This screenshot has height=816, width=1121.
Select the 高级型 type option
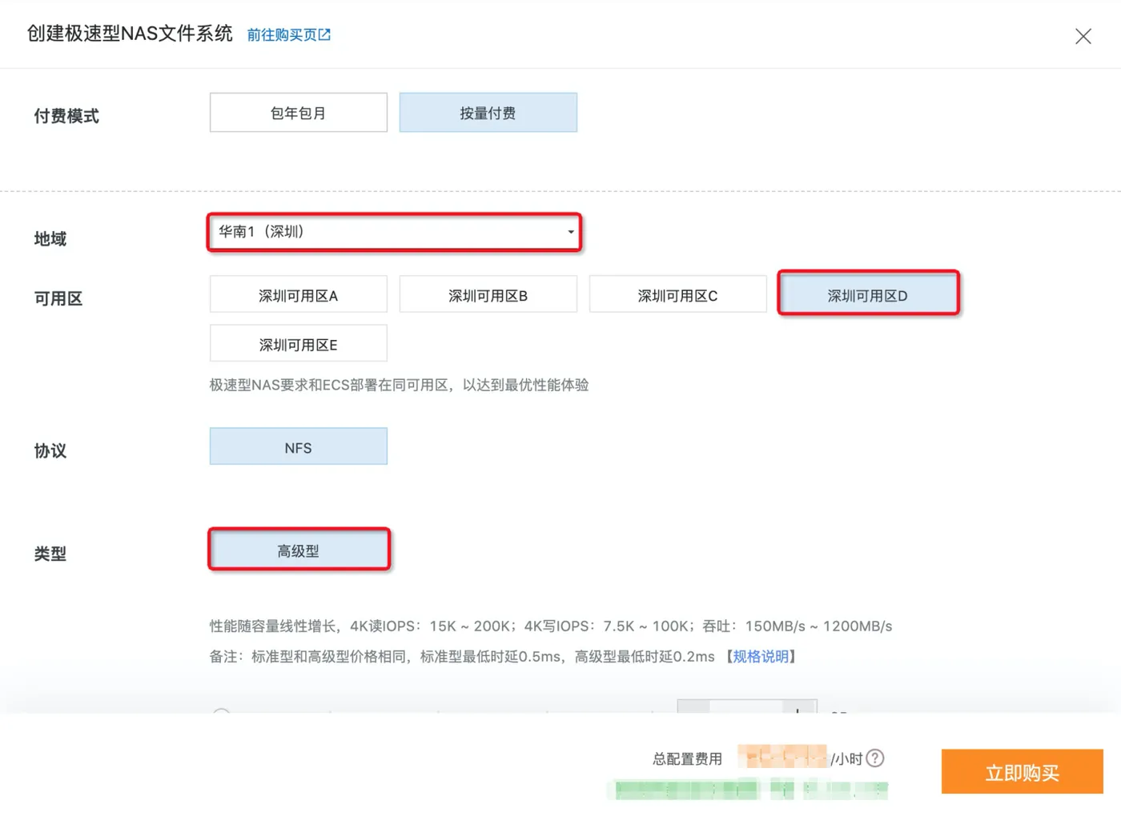tap(298, 550)
